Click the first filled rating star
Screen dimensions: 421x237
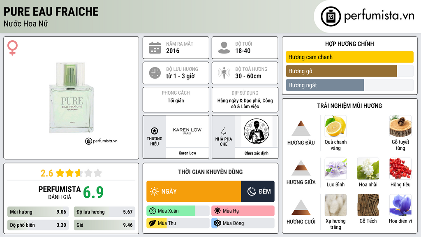tap(60, 173)
